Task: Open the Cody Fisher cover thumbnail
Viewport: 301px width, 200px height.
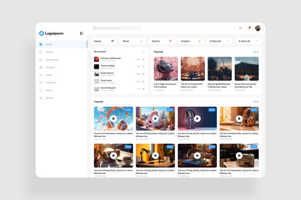Action: (96, 82)
